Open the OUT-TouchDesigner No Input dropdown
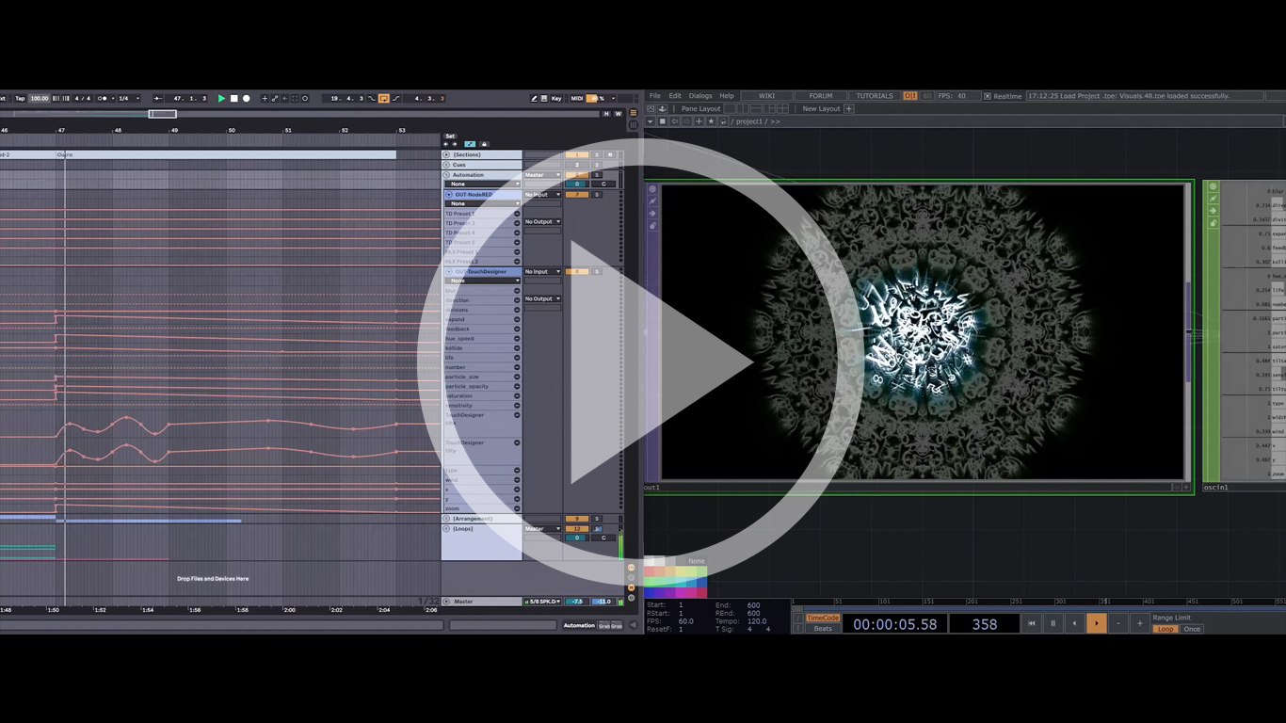This screenshot has width=1286, height=723. 542,272
